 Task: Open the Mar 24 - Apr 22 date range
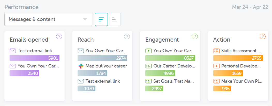[x=250, y=7]
